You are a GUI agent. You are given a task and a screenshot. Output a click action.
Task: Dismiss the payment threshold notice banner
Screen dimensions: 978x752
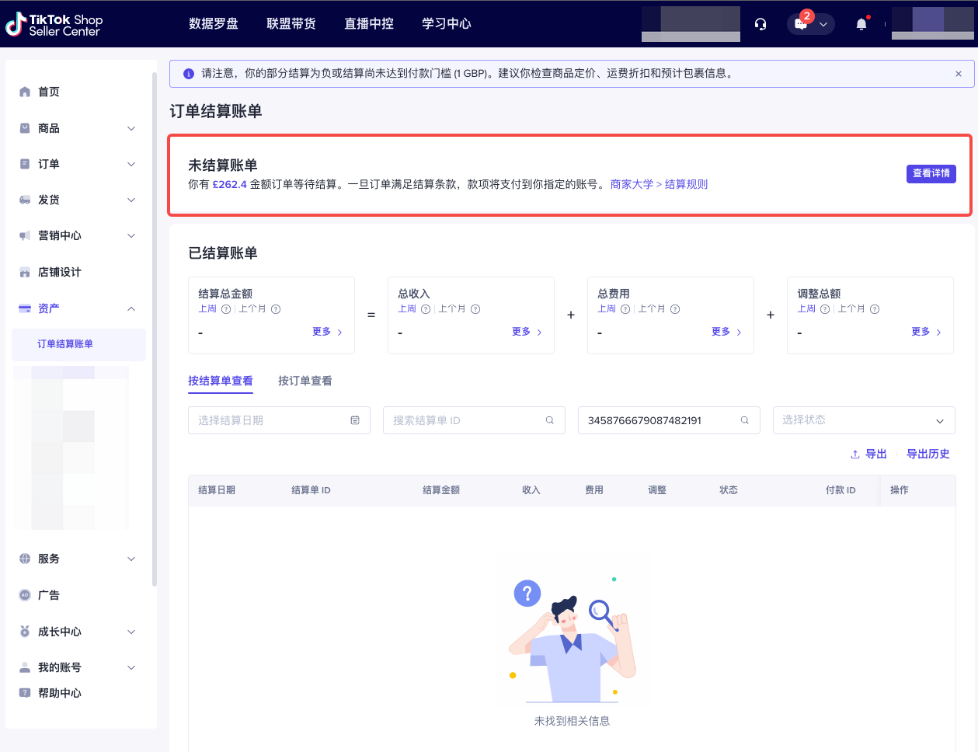pyautogui.click(x=958, y=74)
